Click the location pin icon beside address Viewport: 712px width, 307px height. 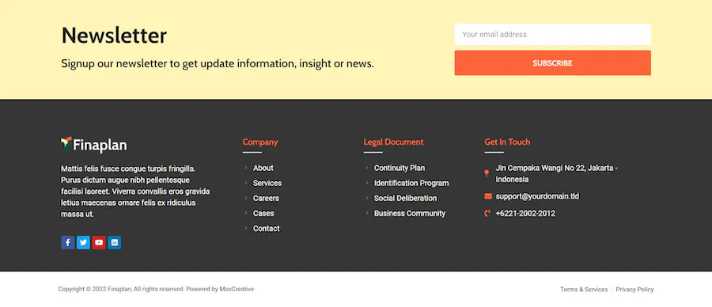coord(487,173)
